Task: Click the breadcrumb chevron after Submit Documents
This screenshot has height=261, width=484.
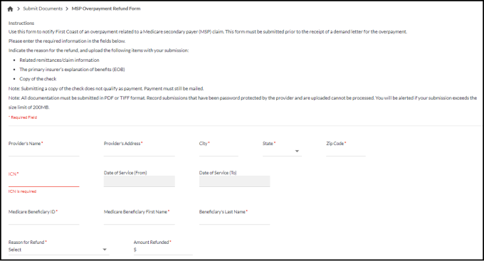Action: 67,9
